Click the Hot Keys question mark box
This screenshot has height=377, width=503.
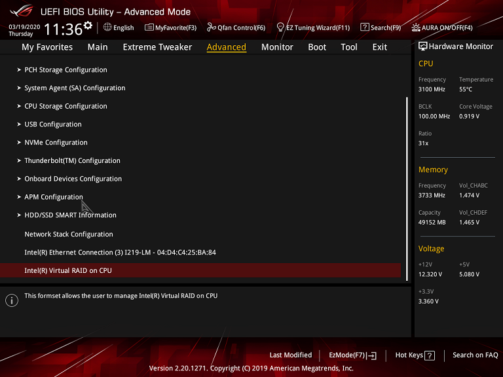(430, 355)
